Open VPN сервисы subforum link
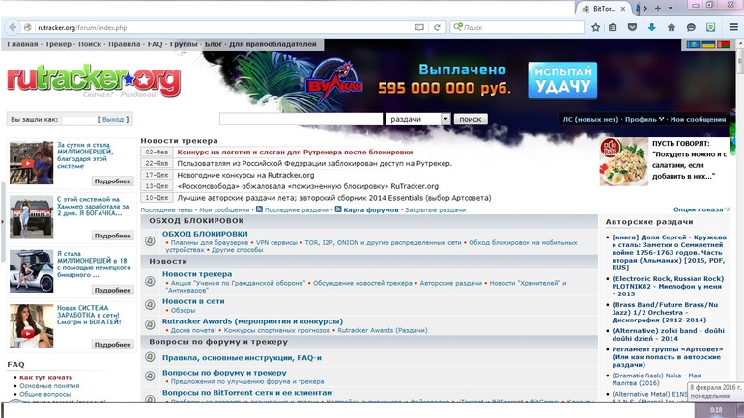744x418 pixels. pos(276,242)
